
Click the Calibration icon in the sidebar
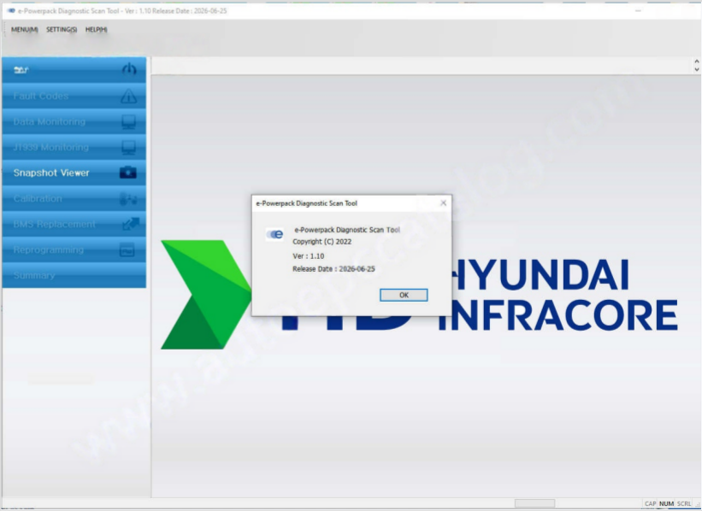tap(127, 199)
